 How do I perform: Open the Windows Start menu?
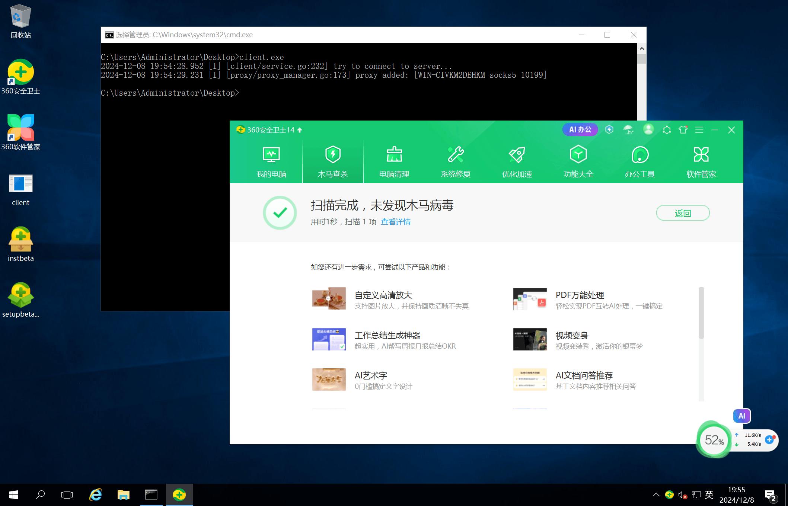pos(13,495)
